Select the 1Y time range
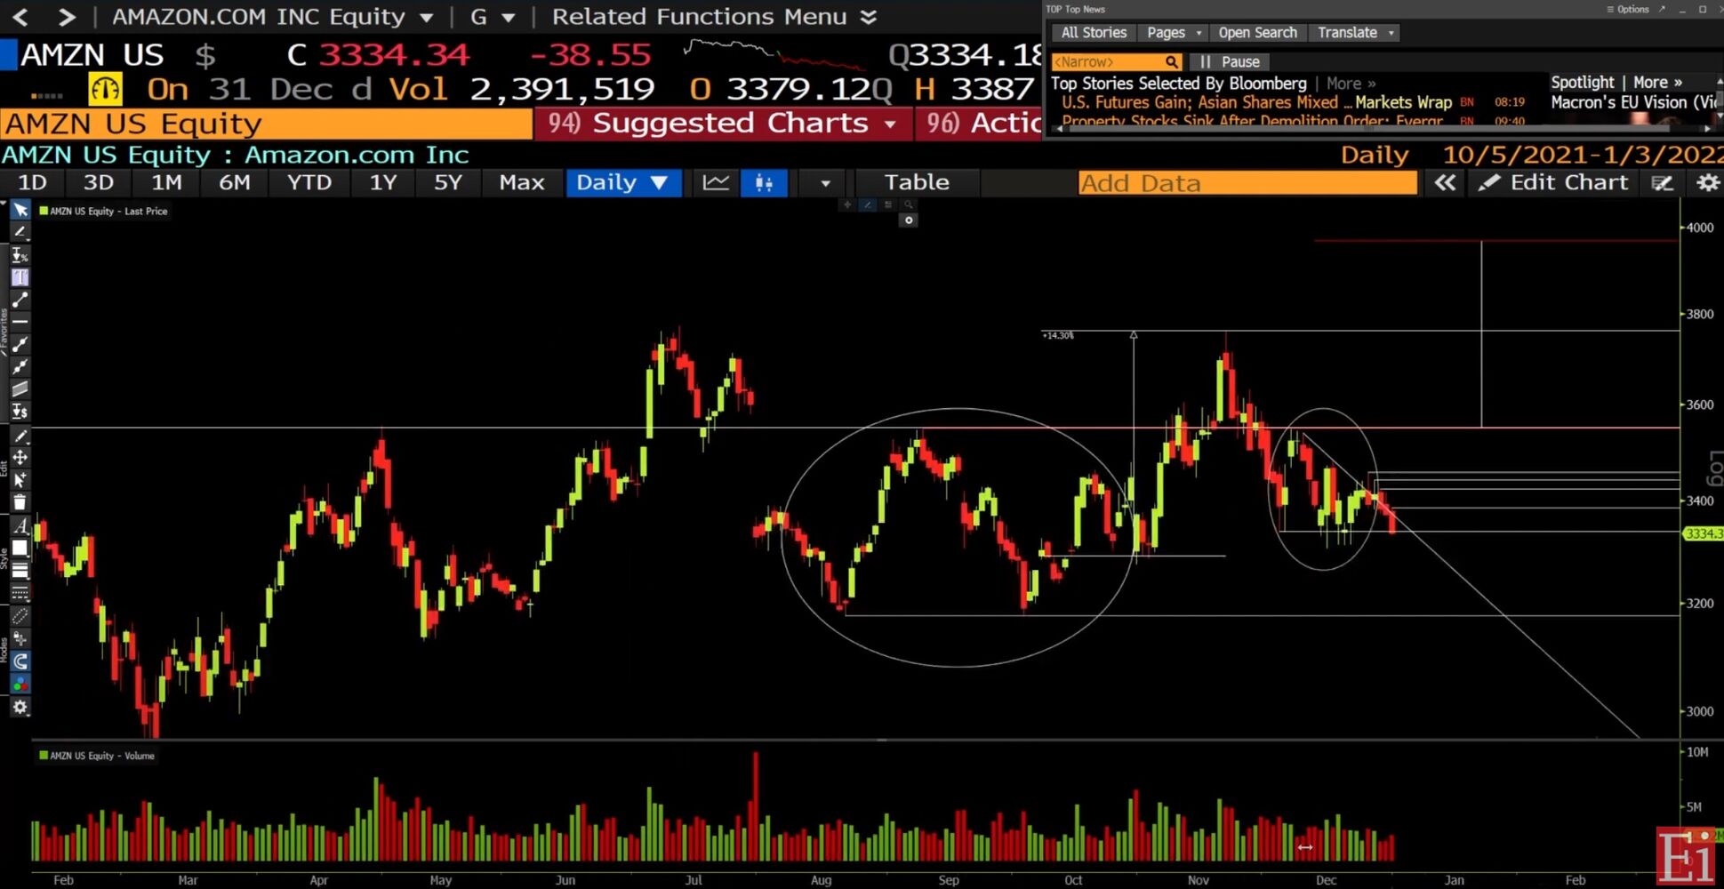 point(383,182)
